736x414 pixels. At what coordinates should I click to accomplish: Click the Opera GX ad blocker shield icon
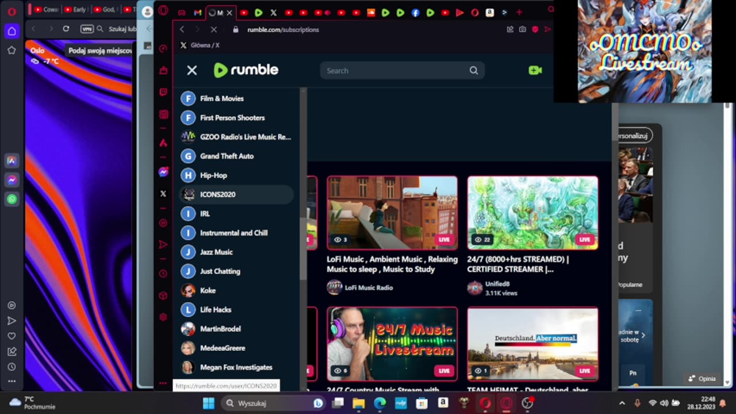(535, 29)
